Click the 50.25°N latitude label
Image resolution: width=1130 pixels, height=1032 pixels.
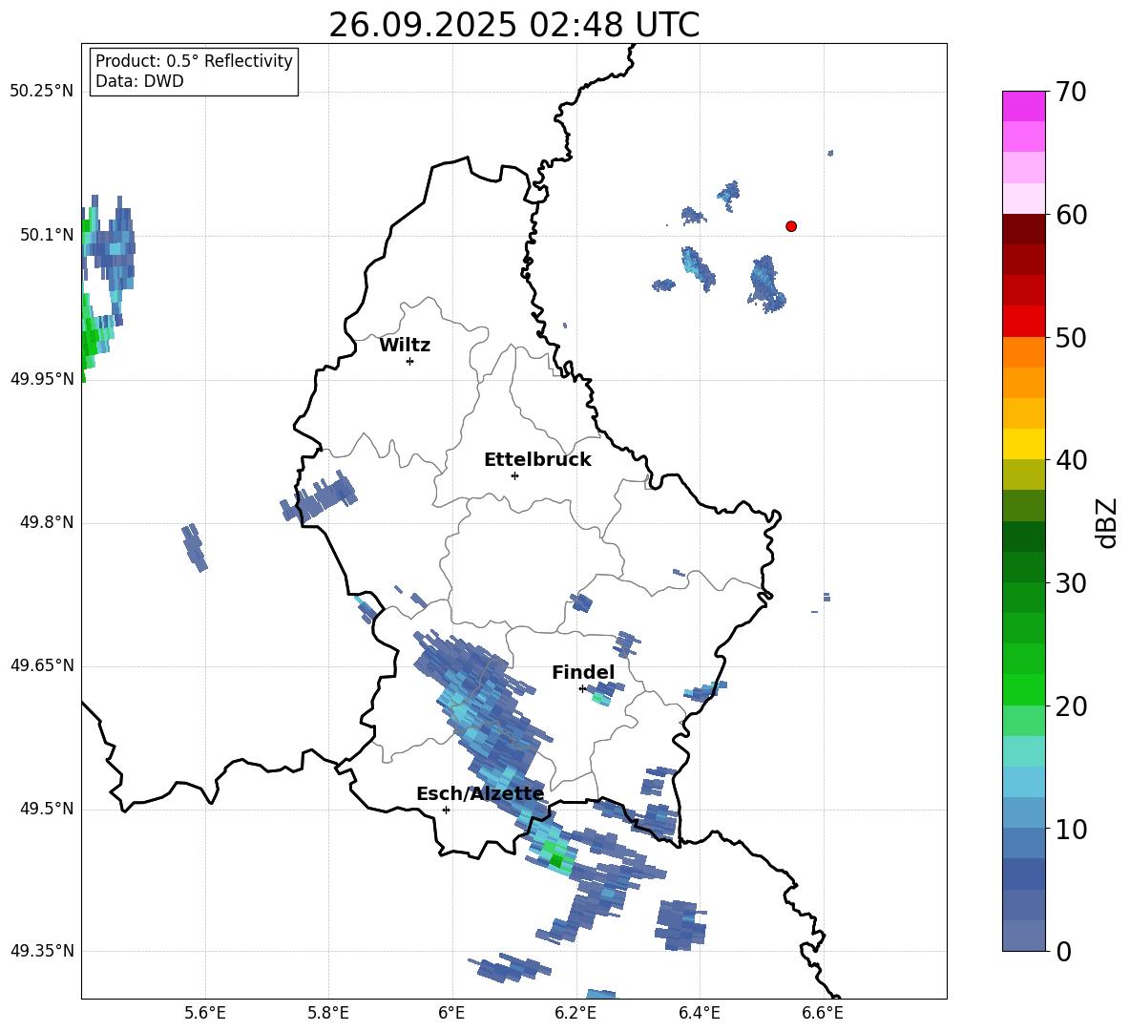(41, 92)
